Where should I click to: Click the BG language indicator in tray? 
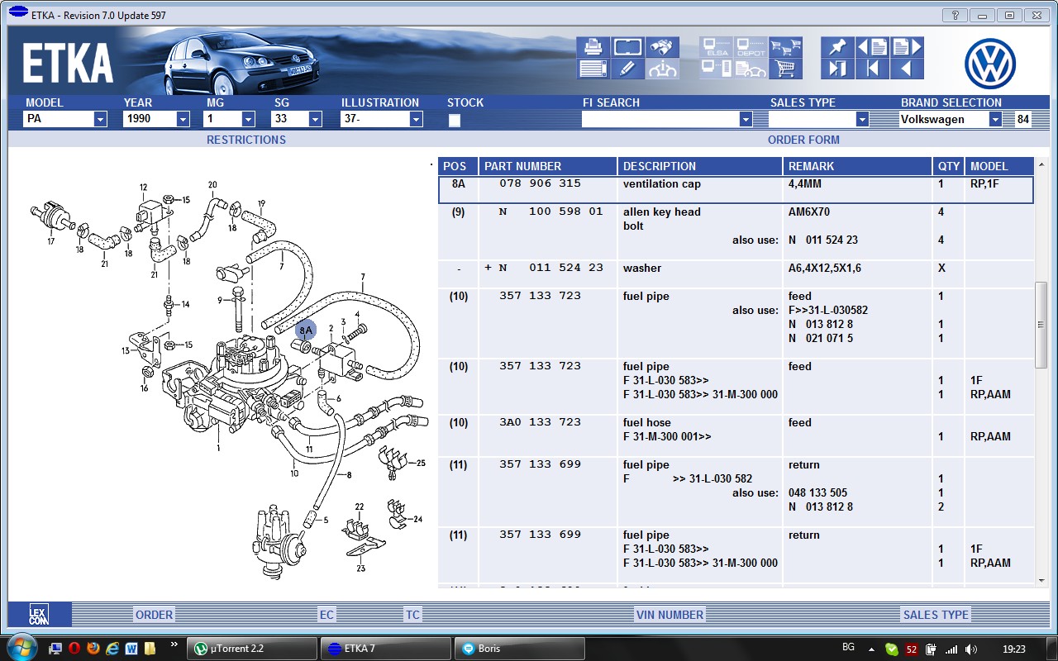pyautogui.click(x=848, y=646)
